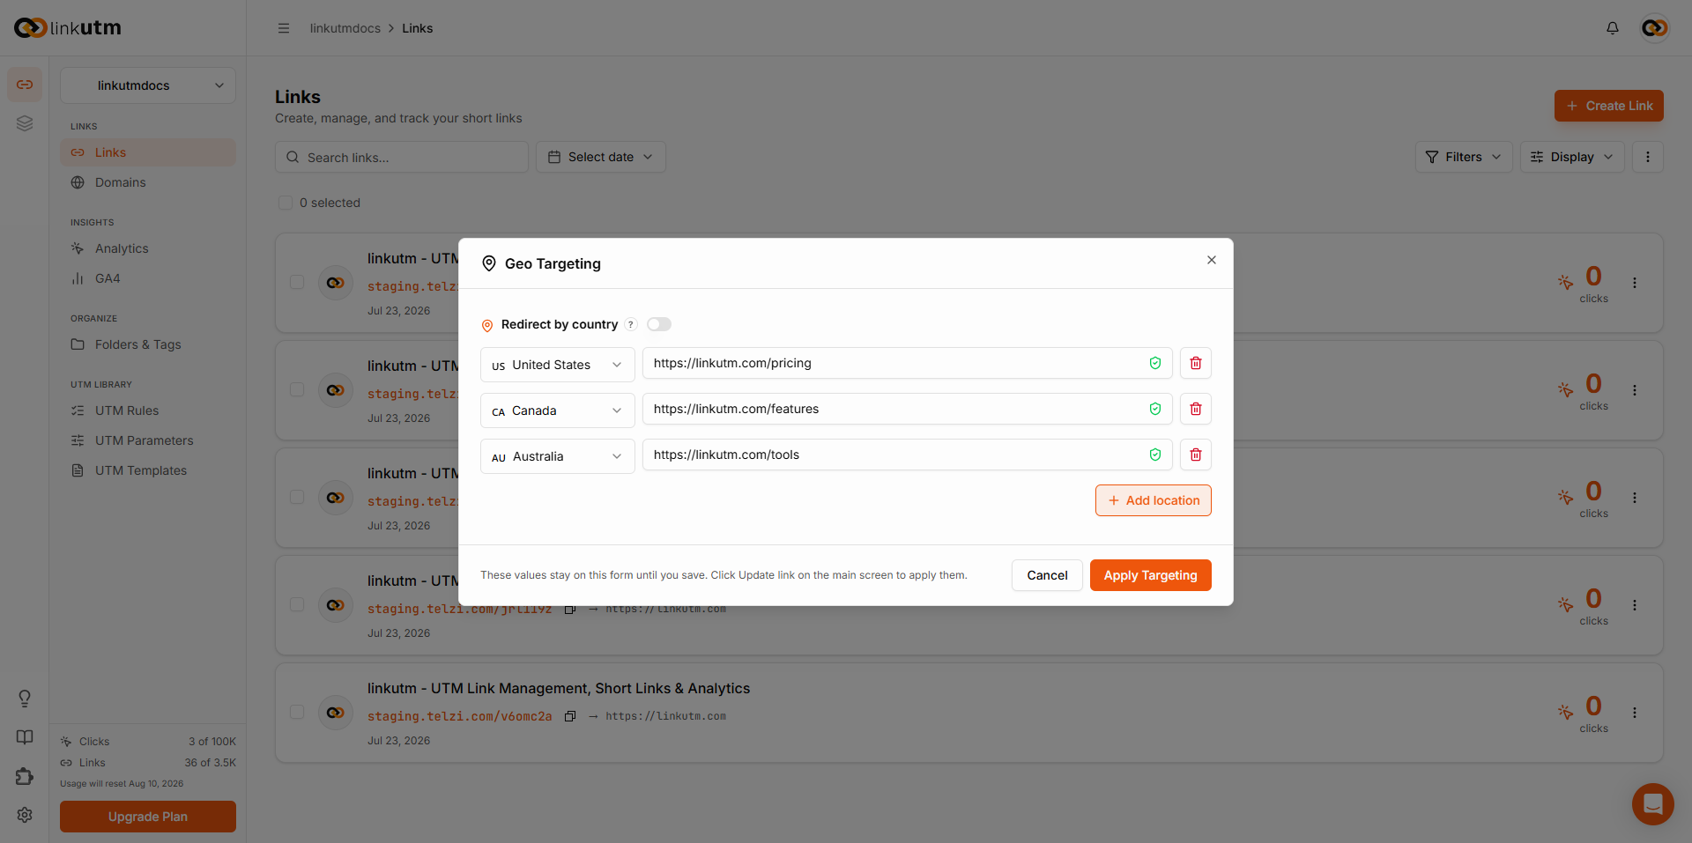Click the logo thumbnail of the last link card
The image size is (1692, 843).
tap(336, 713)
